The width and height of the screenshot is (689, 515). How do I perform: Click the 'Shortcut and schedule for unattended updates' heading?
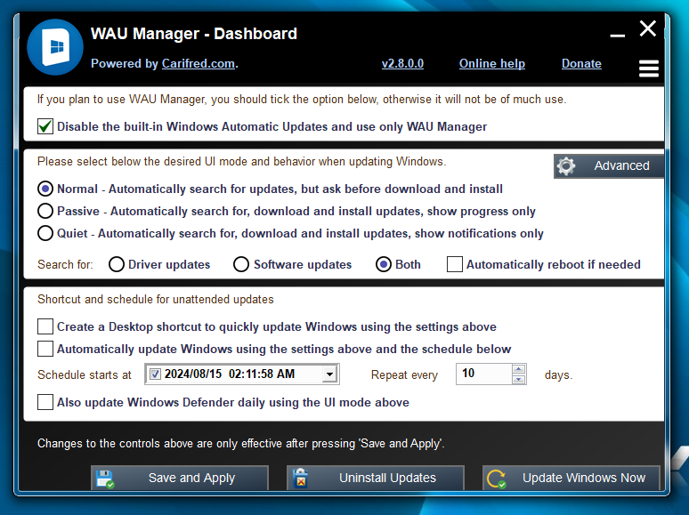tap(156, 300)
